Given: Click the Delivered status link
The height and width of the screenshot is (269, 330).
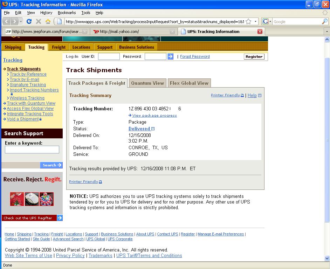Looking at the screenshot, I should click(139, 129).
